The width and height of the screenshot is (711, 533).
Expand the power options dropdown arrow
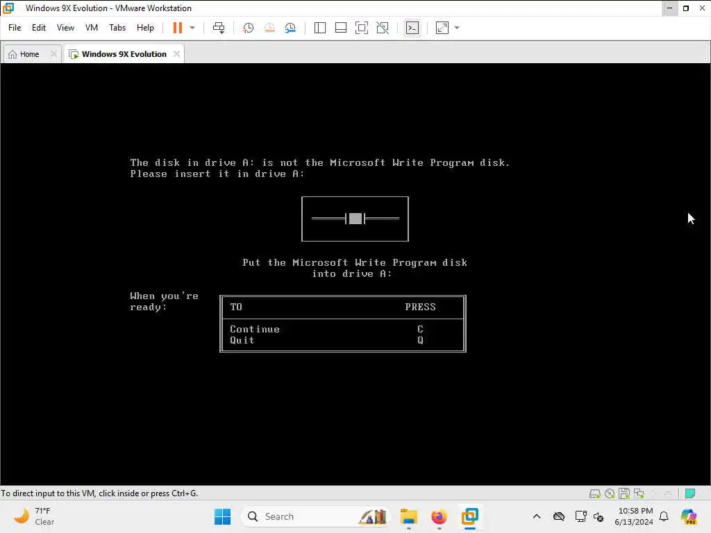(x=192, y=28)
